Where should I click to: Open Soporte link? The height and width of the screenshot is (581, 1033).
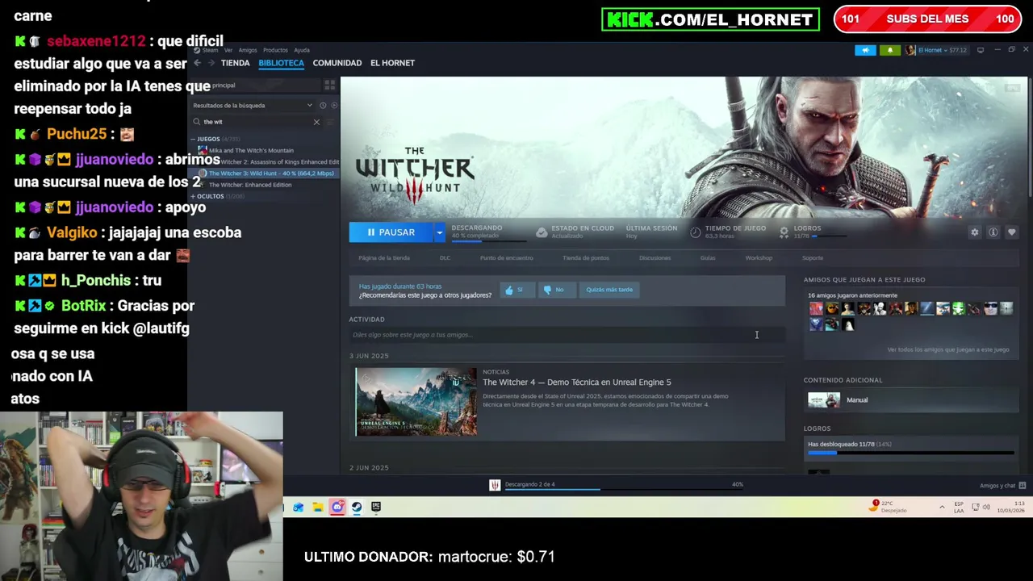813,258
